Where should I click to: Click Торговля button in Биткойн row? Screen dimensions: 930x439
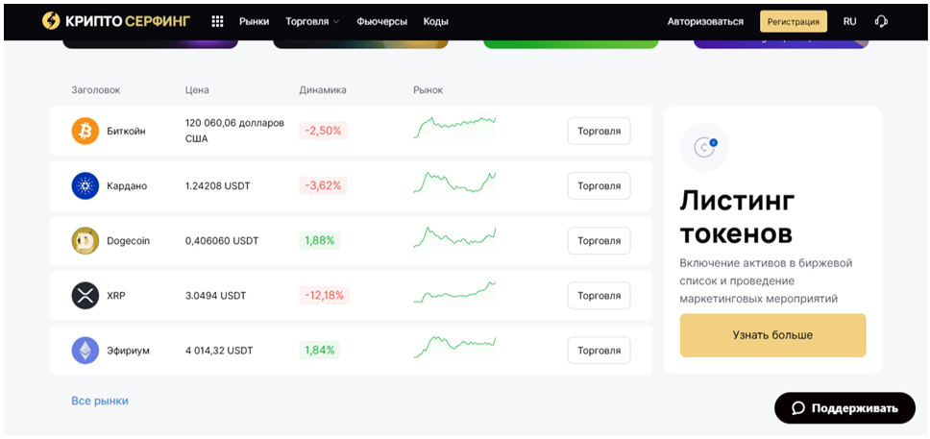click(600, 131)
